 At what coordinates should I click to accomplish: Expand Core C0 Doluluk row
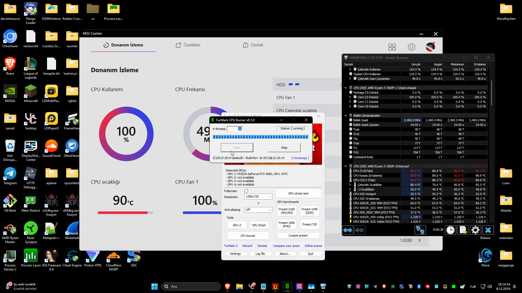click(350, 97)
